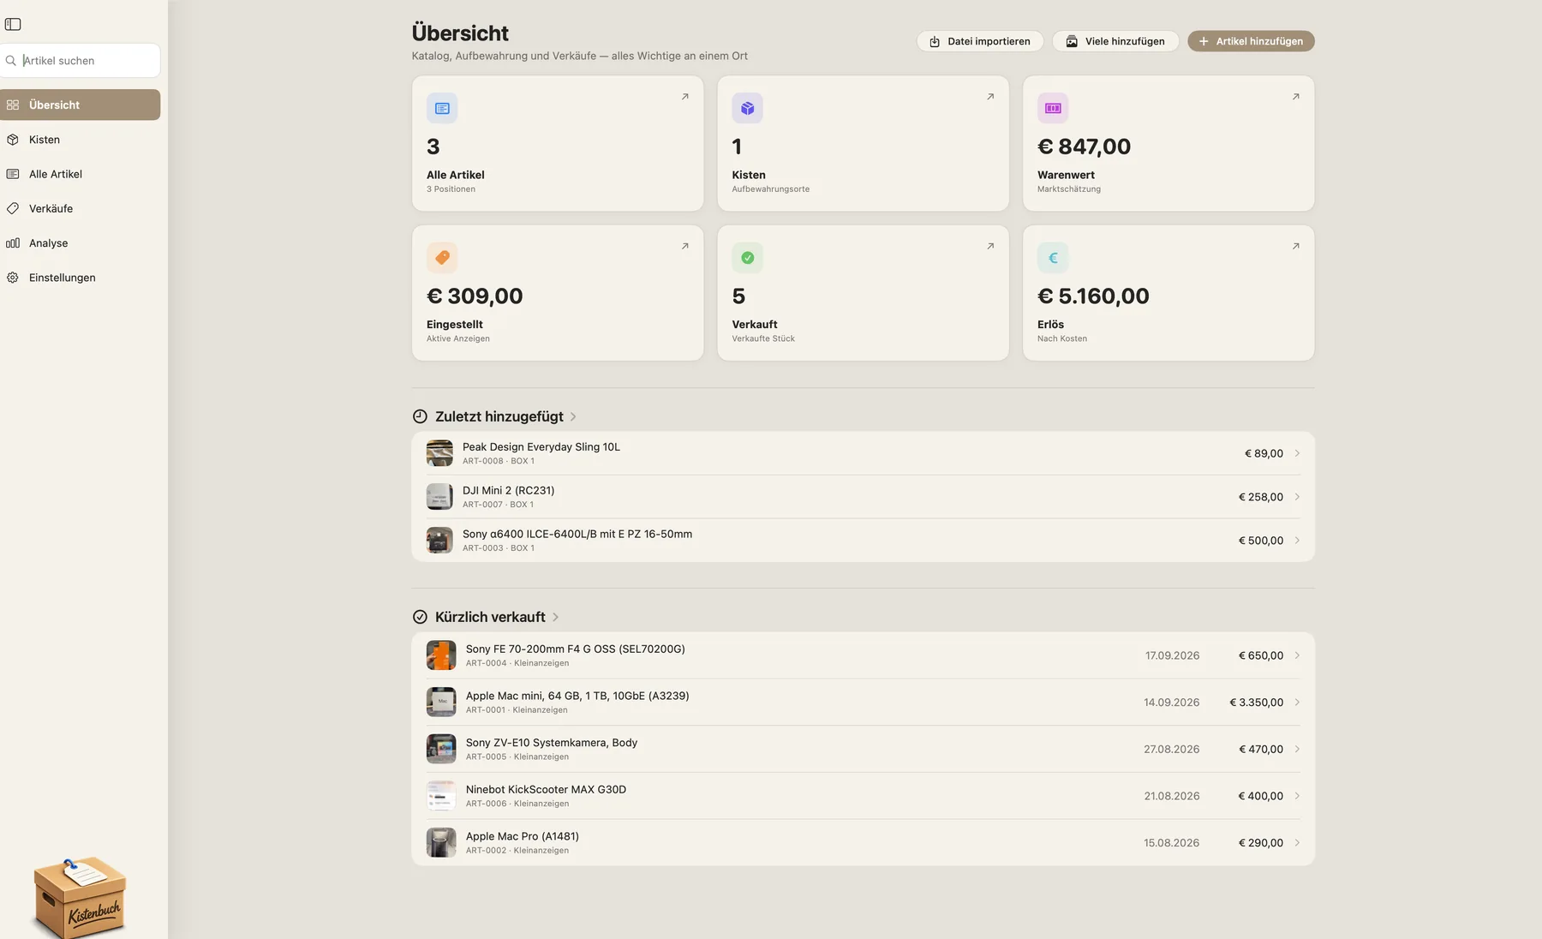
Task: Open Erlös card arrow icon
Action: (x=1295, y=246)
